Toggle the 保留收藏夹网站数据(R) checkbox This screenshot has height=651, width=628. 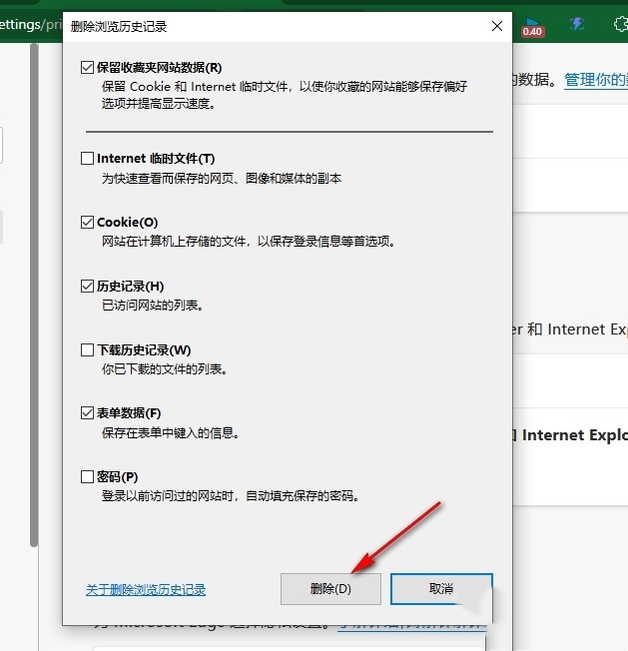pyautogui.click(x=87, y=67)
